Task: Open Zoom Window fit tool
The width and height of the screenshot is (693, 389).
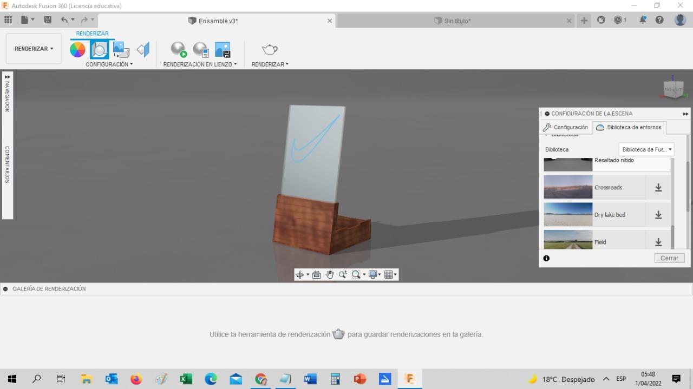Action: 356,275
